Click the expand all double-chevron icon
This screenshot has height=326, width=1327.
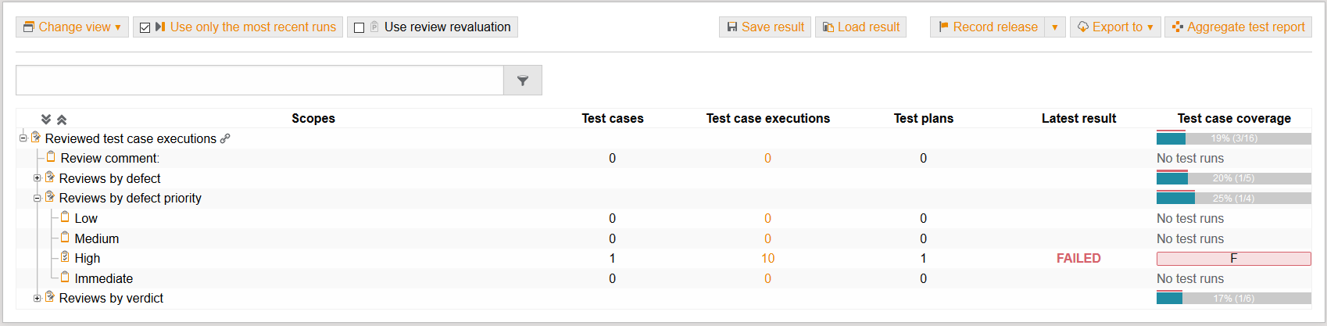coord(46,119)
